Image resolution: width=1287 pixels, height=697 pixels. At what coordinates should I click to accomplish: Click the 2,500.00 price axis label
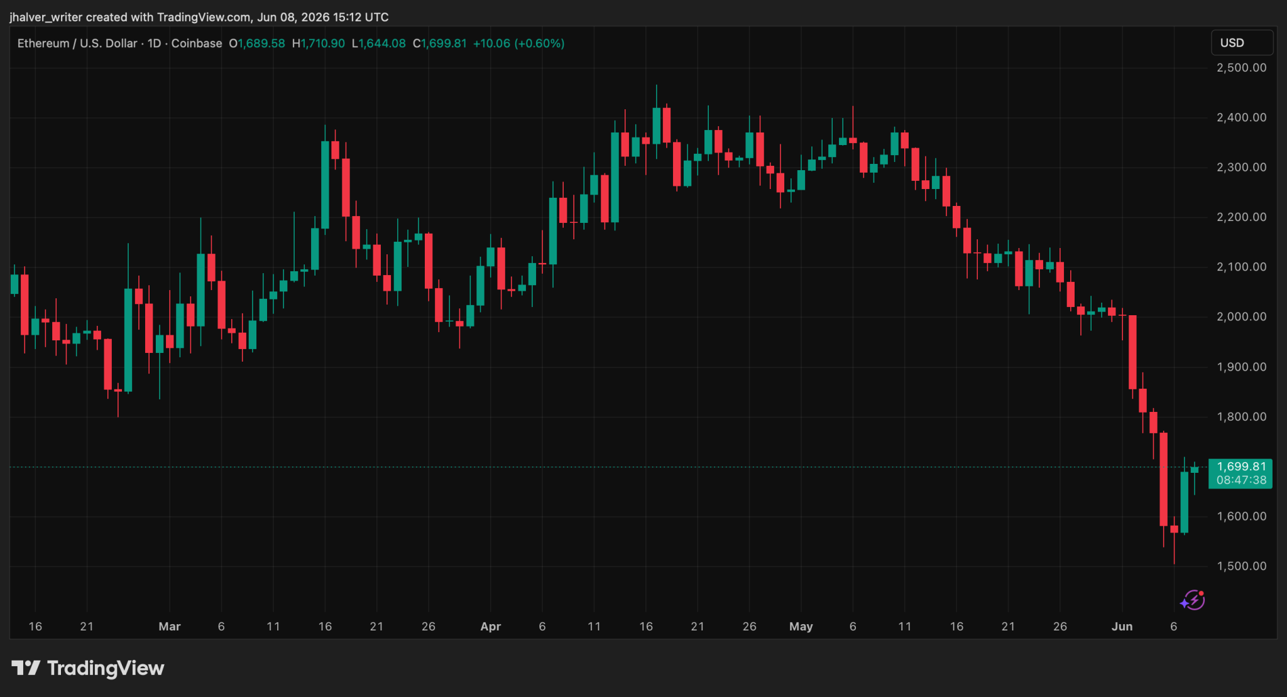coord(1241,68)
